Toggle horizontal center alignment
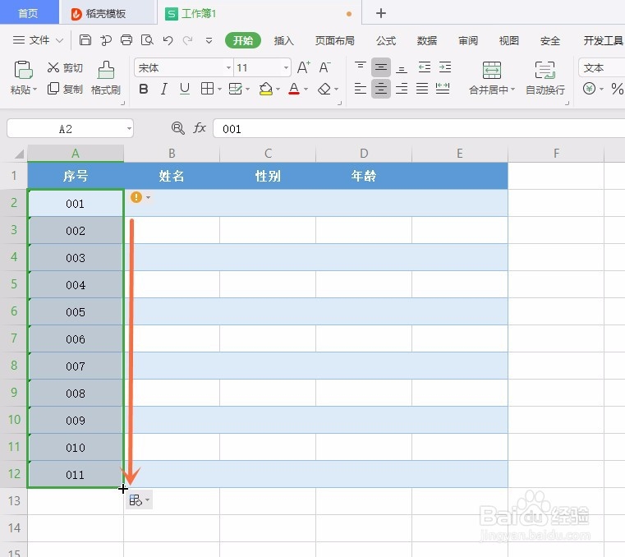This screenshot has width=625, height=557. [x=381, y=89]
